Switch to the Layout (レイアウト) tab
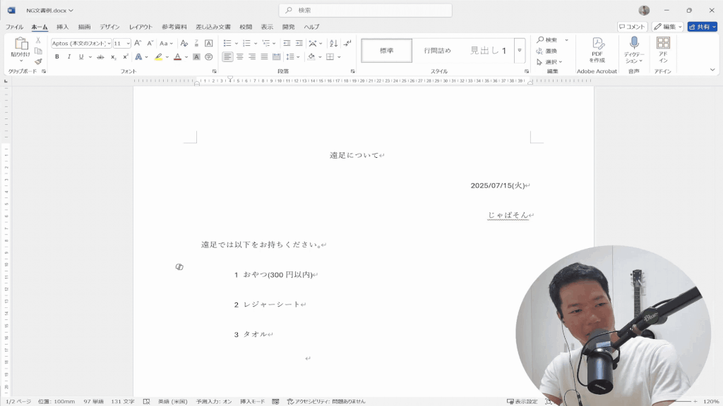This screenshot has width=723, height=406. coord(141,27)
